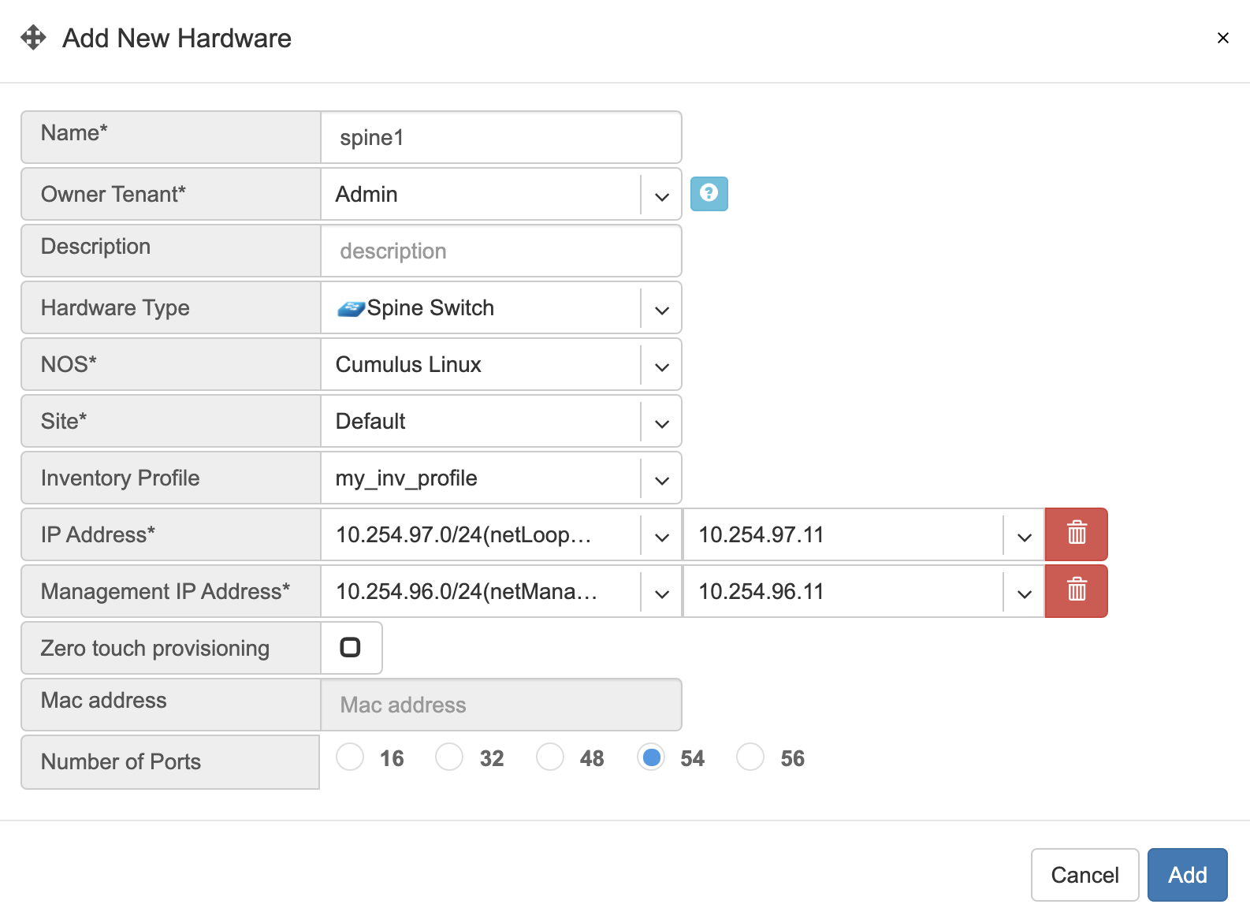Click the Cancel button

[x=1085, y=875]
